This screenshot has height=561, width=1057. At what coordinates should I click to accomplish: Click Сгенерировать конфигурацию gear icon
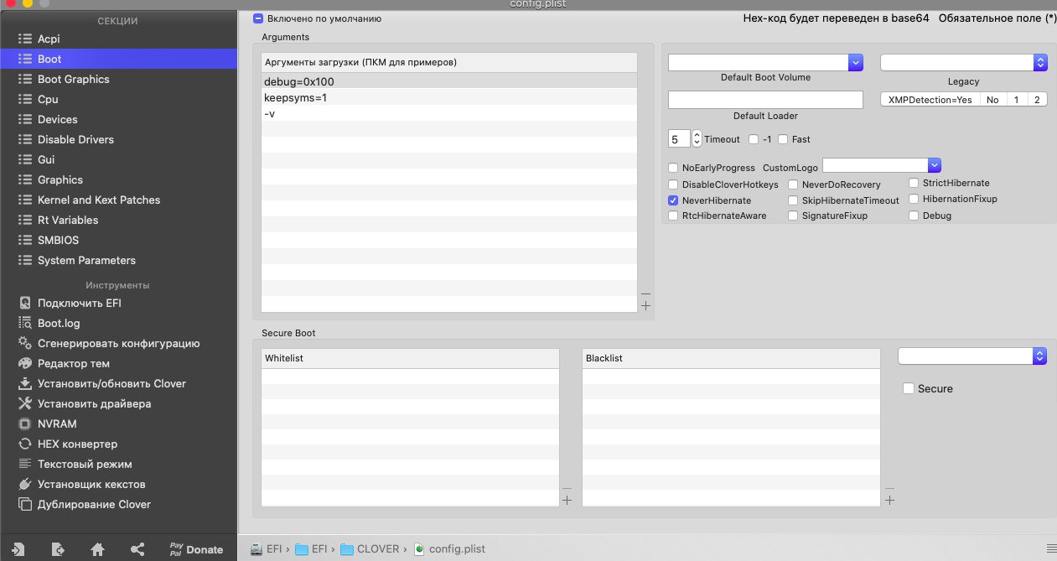(23, 343)
